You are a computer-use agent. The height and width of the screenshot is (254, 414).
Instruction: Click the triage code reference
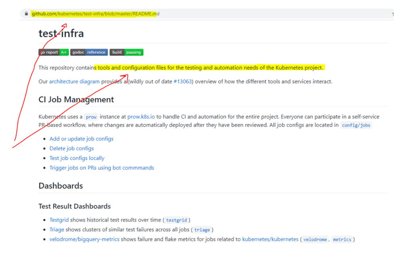(x=202, y=230)
